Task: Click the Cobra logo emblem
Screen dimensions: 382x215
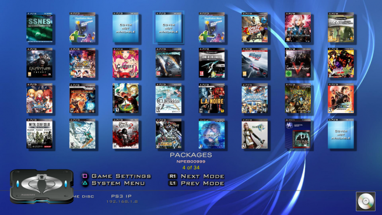Action: coord(41,184)
